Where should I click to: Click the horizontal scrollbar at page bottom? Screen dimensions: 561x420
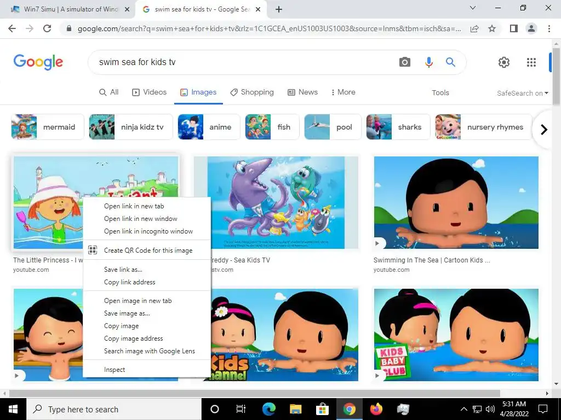255,393
